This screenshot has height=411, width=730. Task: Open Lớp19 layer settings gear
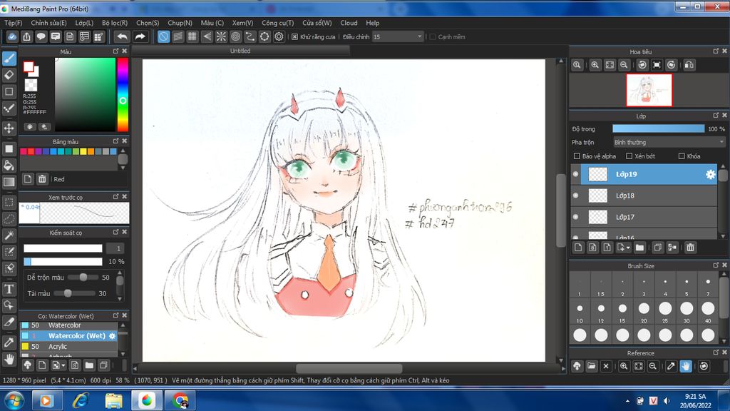tap(710, 174)
